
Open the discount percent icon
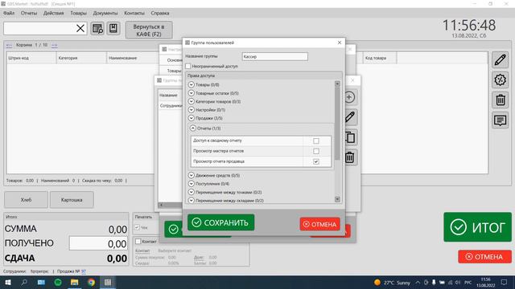tap(500, 80)
